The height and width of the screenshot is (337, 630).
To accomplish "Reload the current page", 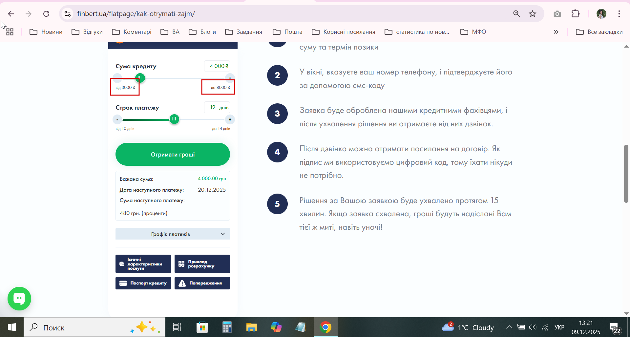I will point(46,14).
